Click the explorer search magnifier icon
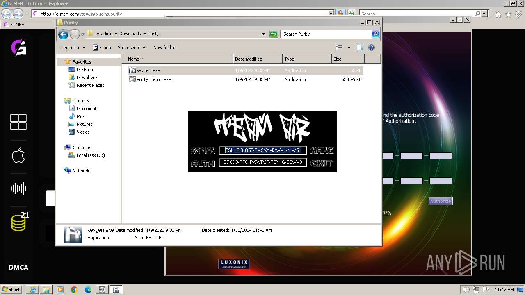Image resolution: width=525 pixels, height=295 pixels. click(x=376, y=34)
